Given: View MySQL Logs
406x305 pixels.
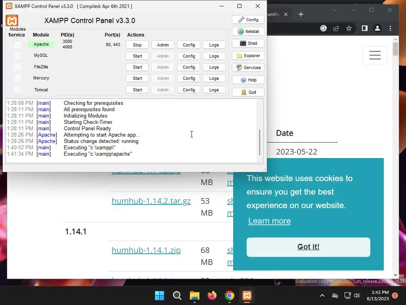Looking at the screenshot, I should tap(214, 56).
